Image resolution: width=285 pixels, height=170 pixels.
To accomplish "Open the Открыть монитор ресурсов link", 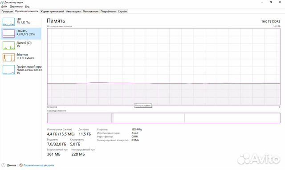I will (x=39, y=165).
